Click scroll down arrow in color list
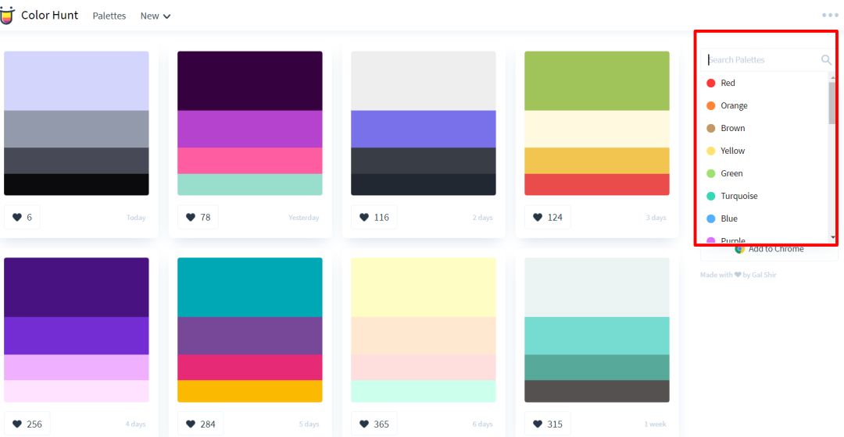Screen dimensions: 844x437 click(x=833, y=237)
